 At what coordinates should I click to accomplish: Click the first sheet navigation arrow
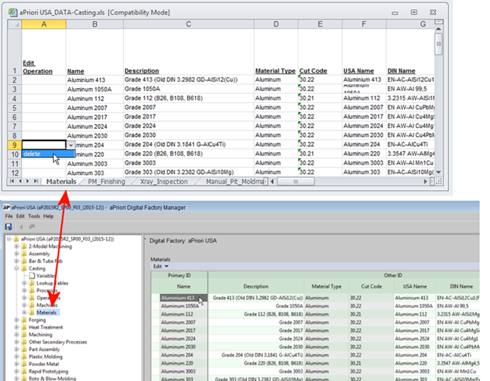(x=12, y=181)
